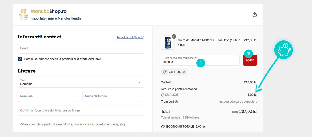
Task: Click the discount code input field
Action: click(200, 60)
